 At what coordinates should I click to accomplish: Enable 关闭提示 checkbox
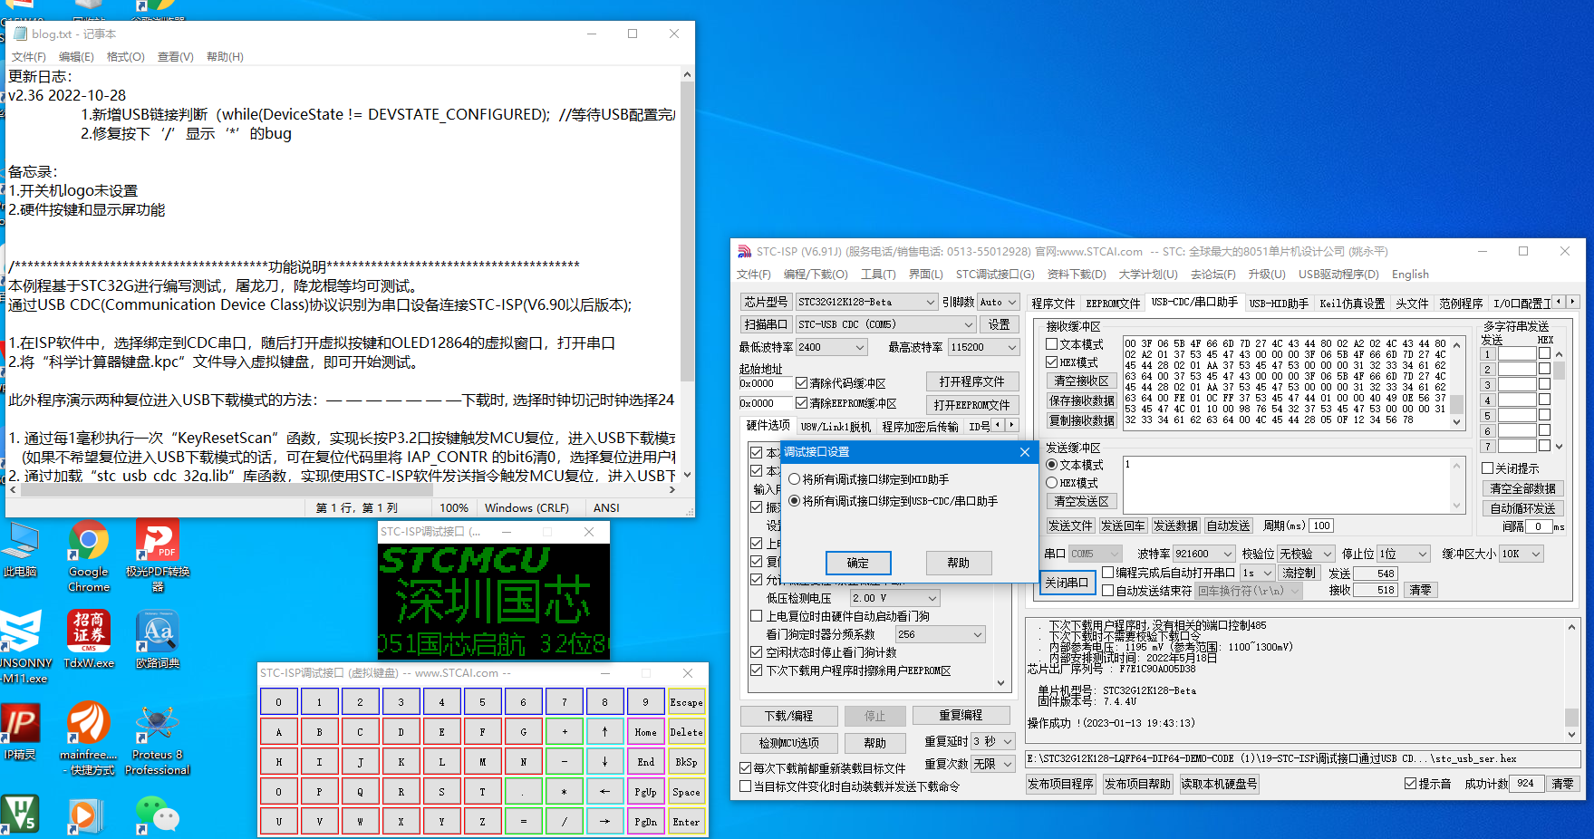1511,468
